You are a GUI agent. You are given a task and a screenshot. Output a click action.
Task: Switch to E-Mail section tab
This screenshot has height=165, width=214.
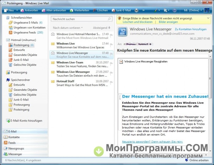25,131
